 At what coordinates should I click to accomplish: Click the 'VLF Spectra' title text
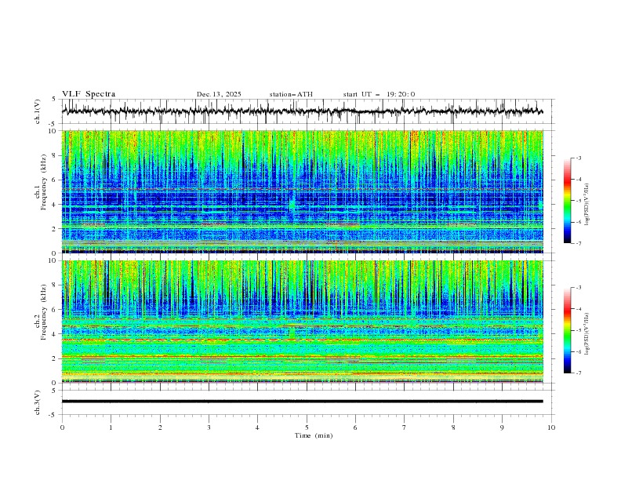click(x=89, y=94)
